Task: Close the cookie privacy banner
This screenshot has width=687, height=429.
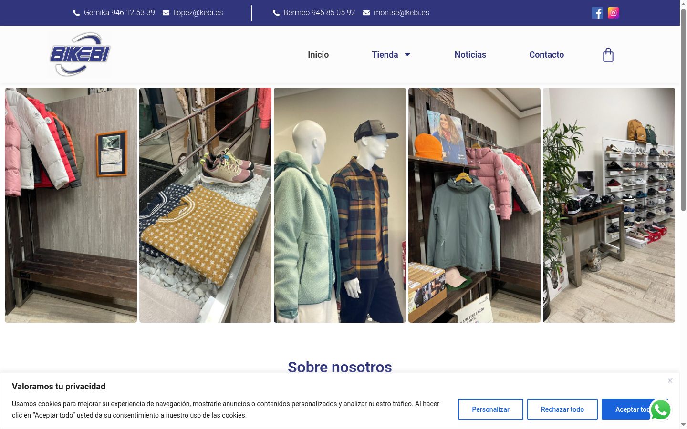Action: pos(670,380)
